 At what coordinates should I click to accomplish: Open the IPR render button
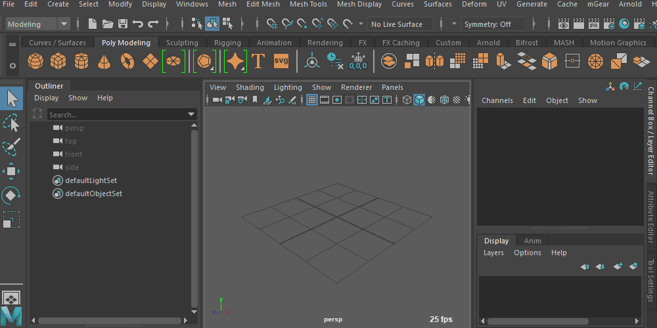click(593, 24)
